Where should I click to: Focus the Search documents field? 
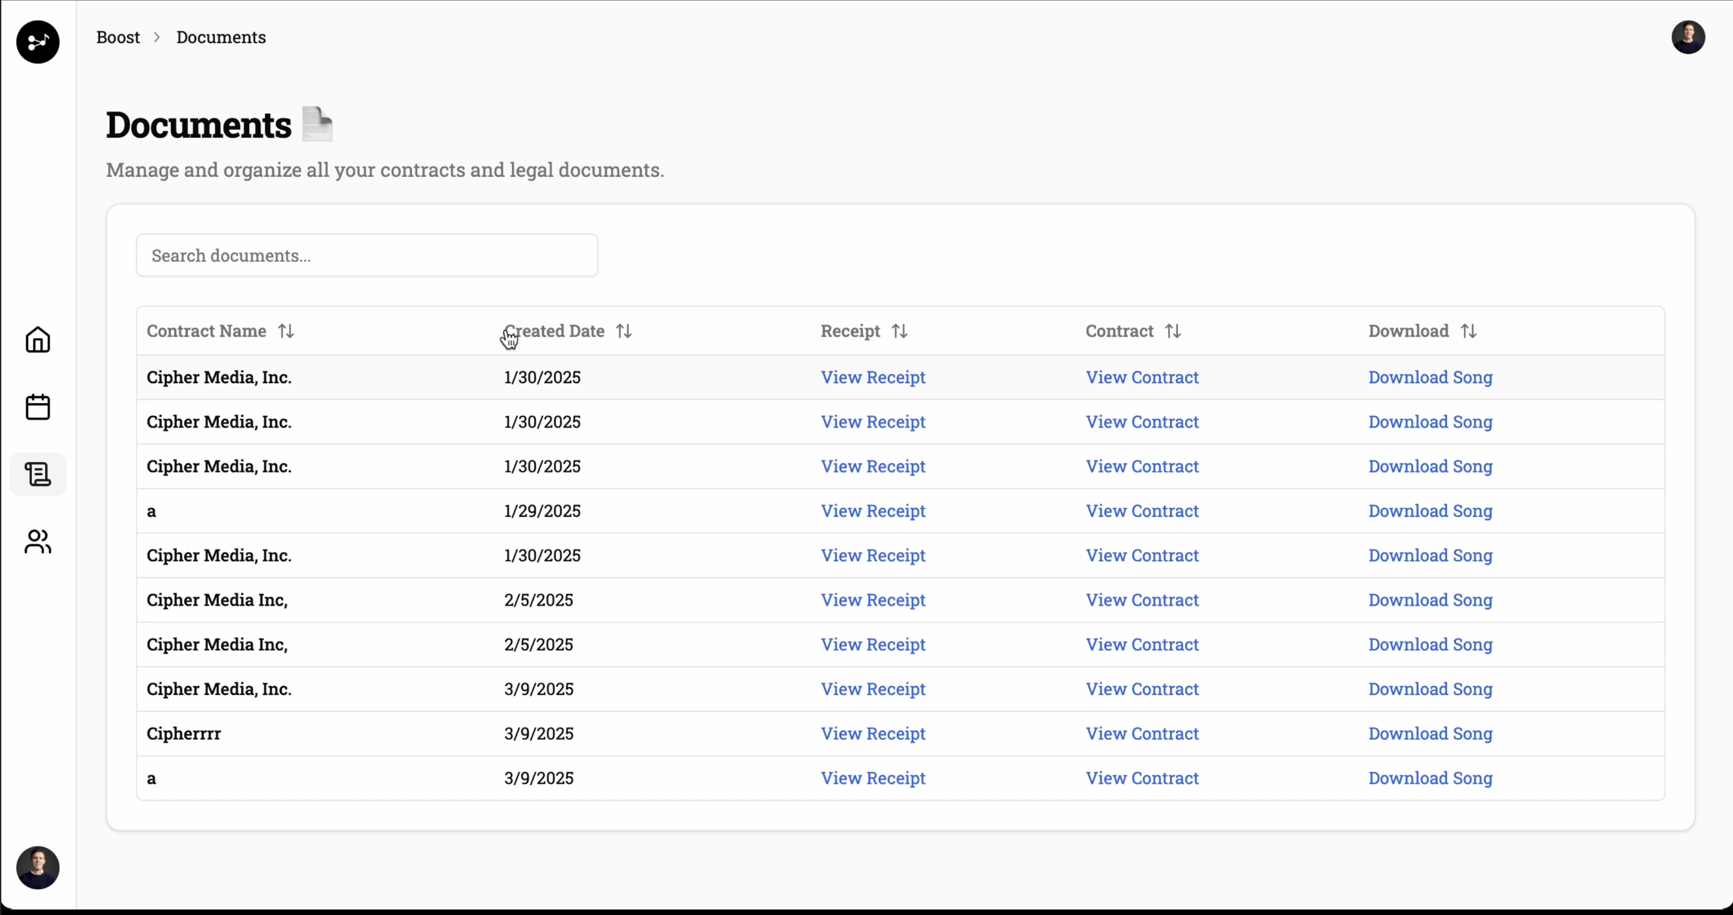coord(367,255)
